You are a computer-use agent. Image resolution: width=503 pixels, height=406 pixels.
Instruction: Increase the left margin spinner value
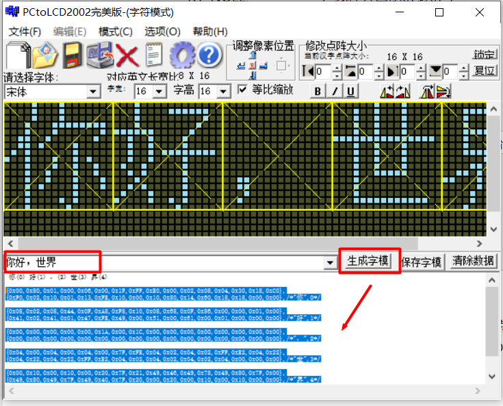click(337, 68)
